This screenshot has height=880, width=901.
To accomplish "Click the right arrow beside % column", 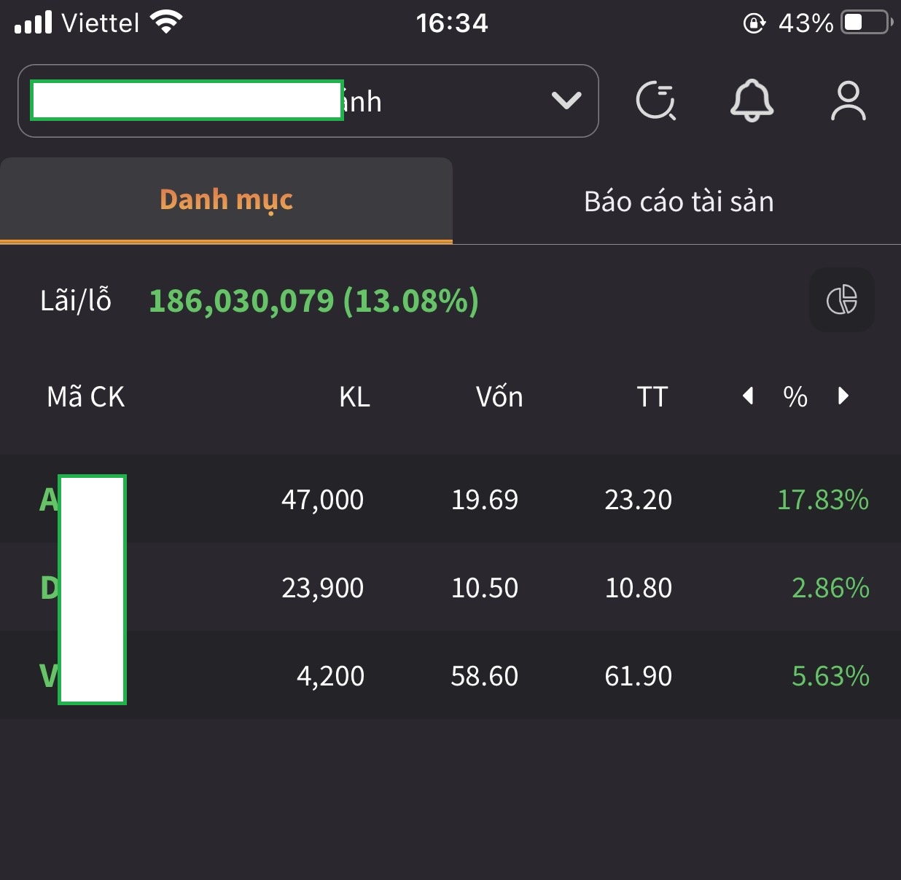I will (843, 396).
